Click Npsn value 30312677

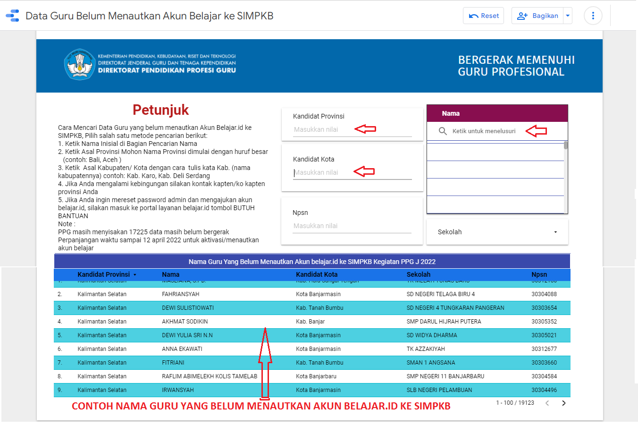click(x=544, y=349)
